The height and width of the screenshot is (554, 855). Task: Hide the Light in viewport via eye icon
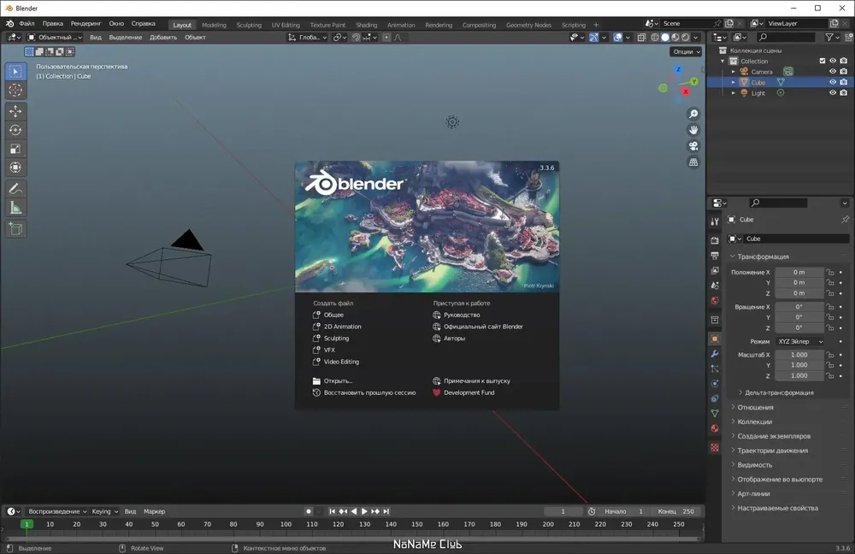pyautogui.click(x=832, y=92)
